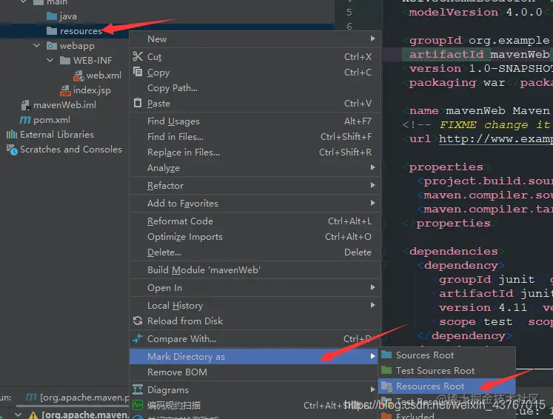Click the External Libraries icon
The height and width of the screenshot is (419, 553).
(12, 135)
